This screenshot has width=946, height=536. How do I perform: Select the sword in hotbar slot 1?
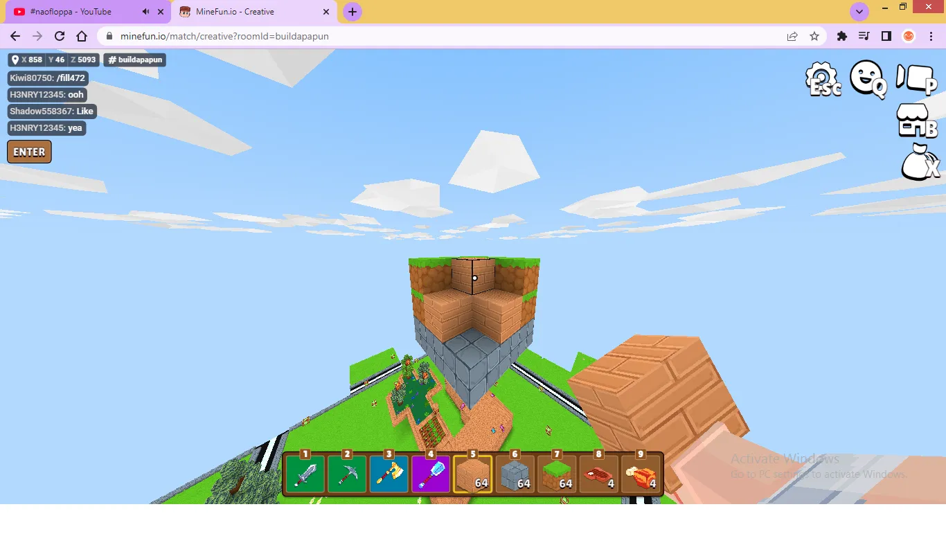pyautogui.click(x=305, y=474)
